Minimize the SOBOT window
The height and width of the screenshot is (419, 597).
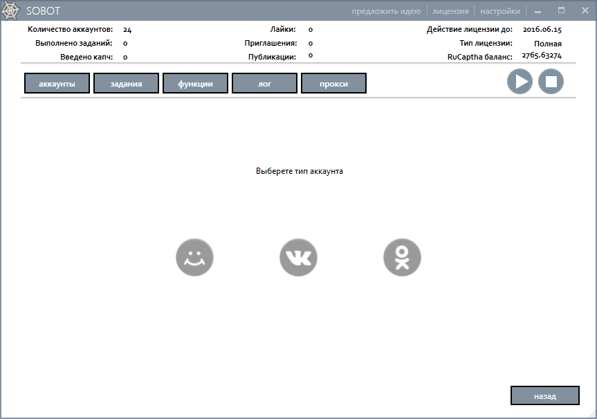(538, 12)
